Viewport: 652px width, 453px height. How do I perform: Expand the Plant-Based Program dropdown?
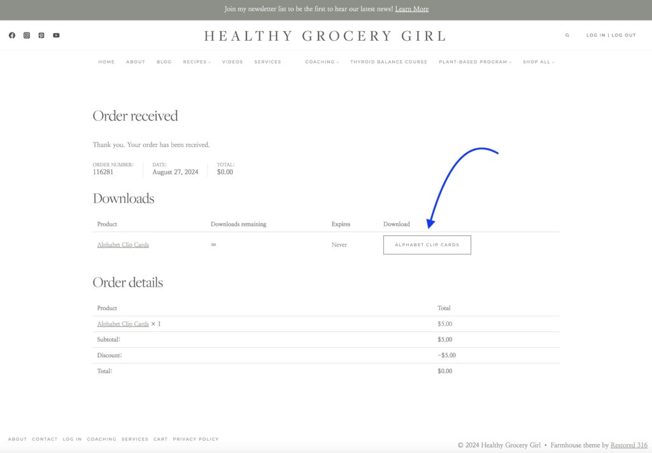coord(475,62)
